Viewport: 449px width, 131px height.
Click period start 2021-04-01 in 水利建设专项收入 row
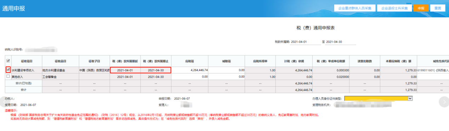click(125, 70)
